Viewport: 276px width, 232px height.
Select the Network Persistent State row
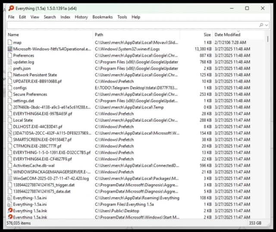click(x=135, y=75)
